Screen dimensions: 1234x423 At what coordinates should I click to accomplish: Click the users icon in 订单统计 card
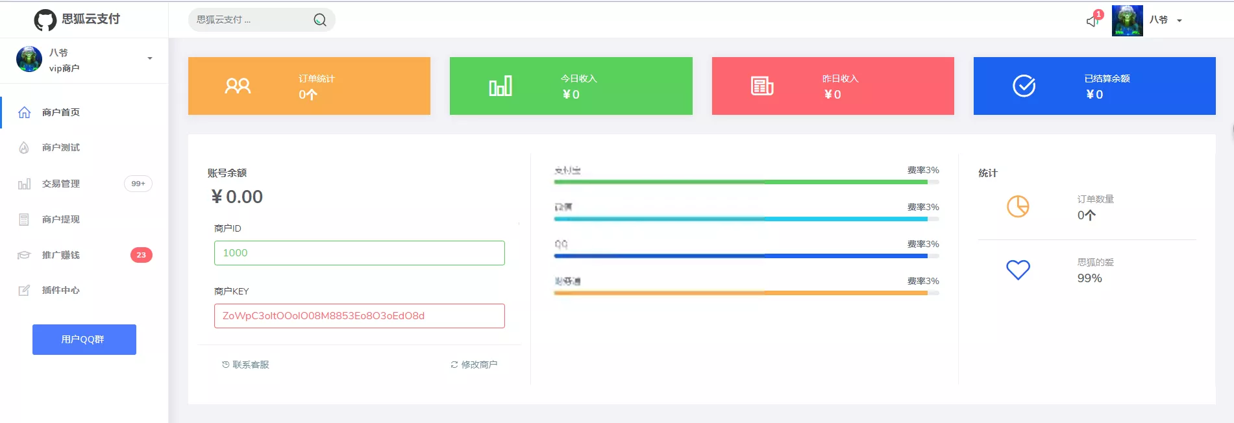click(x=238, y=86)
